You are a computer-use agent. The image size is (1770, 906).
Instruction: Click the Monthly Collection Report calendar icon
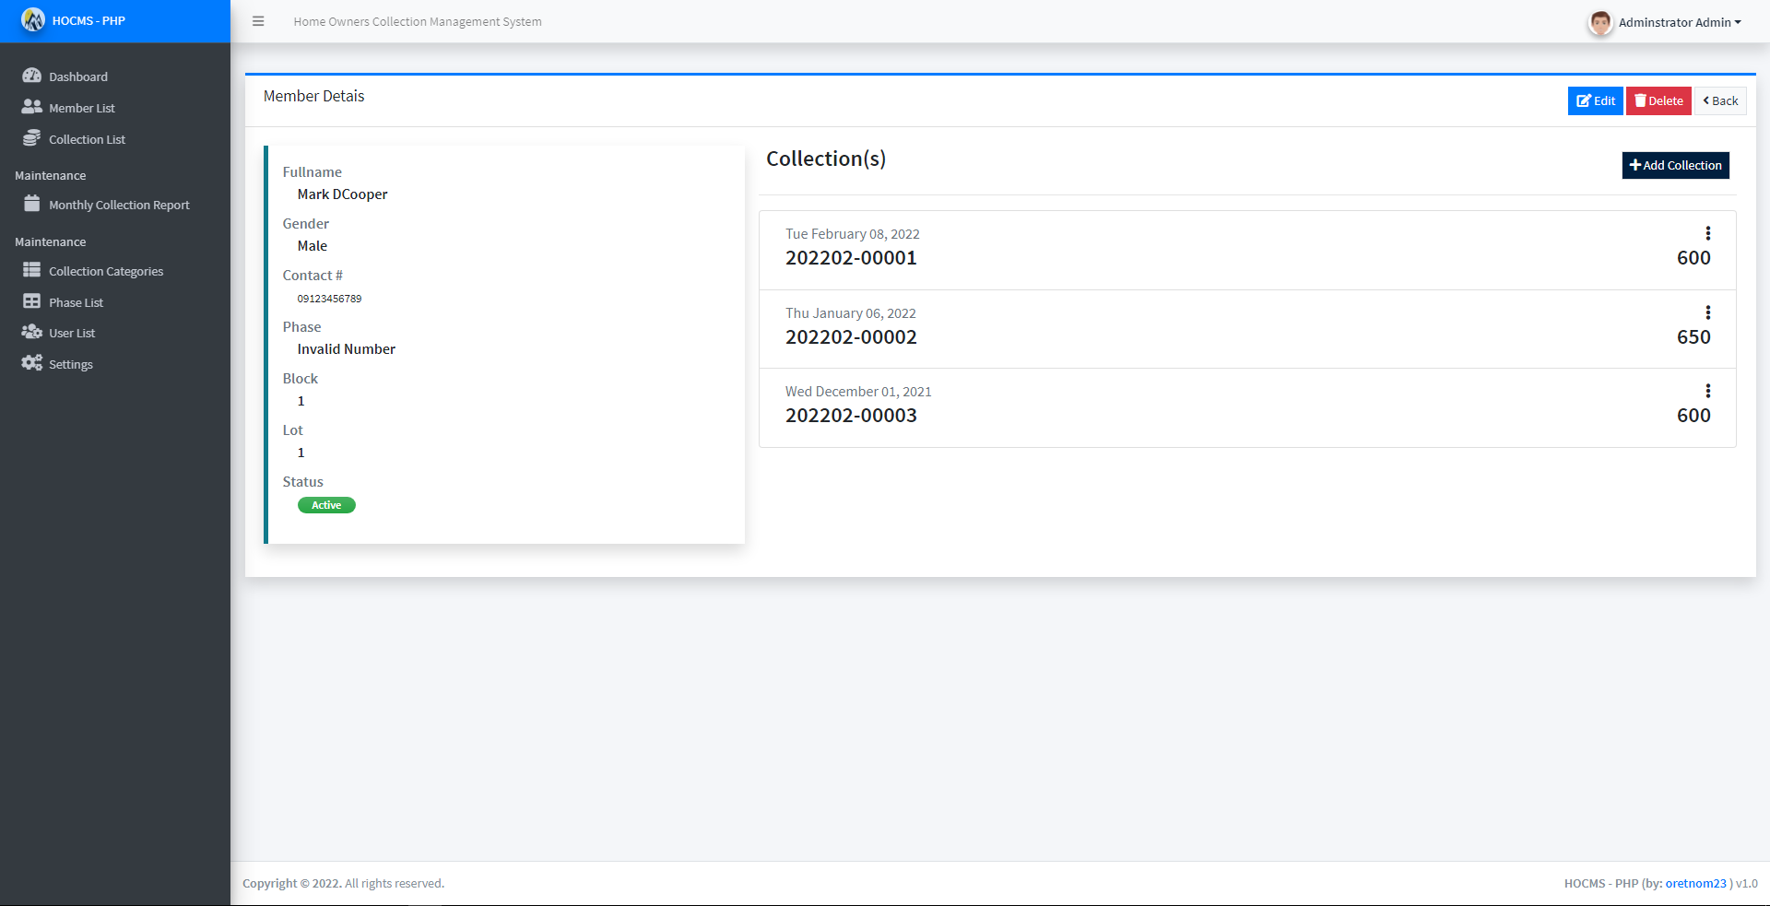coord(32,204)
